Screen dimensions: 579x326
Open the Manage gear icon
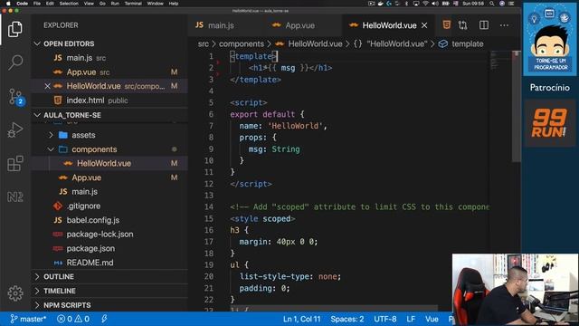pos(15,293)
